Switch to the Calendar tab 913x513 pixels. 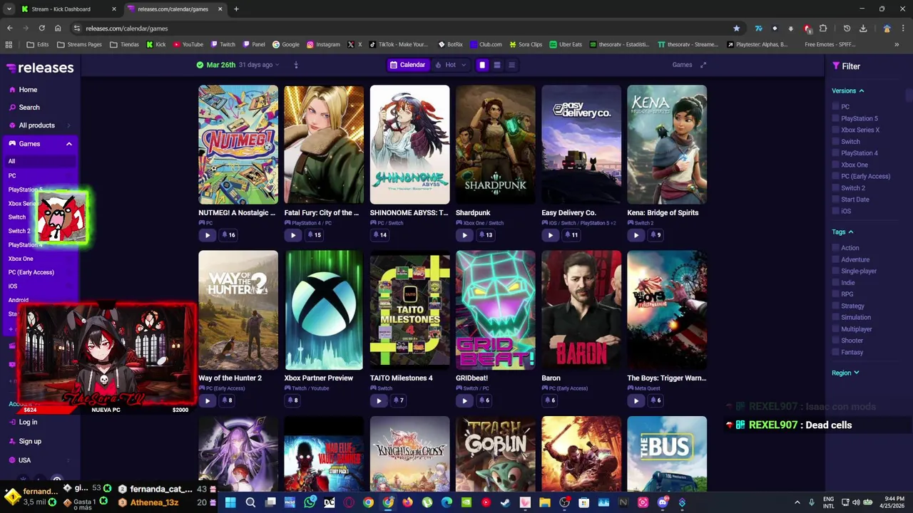(x=407, y=65)
